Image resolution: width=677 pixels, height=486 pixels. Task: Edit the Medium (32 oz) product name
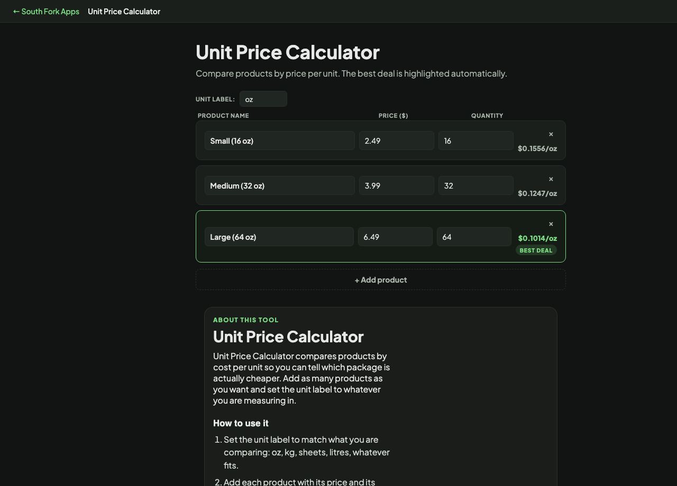(280, 185)
